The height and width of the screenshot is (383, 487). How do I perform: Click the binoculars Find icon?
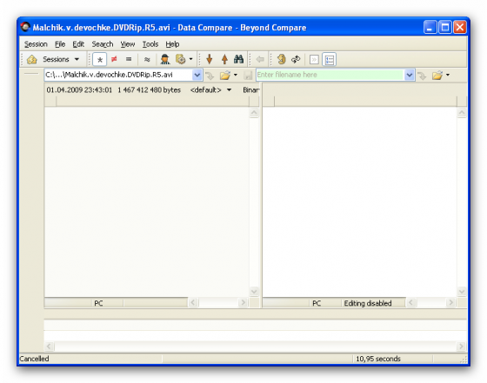tap(238, 59)
